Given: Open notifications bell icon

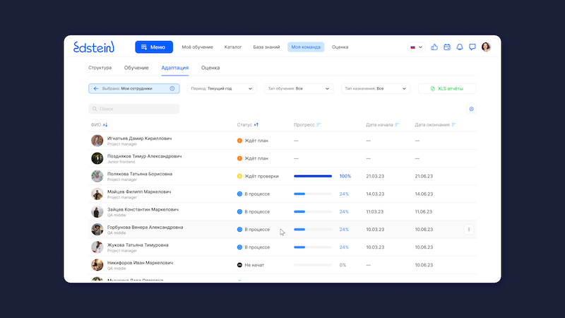Looking at the screenshot, I should coord(460,47).
